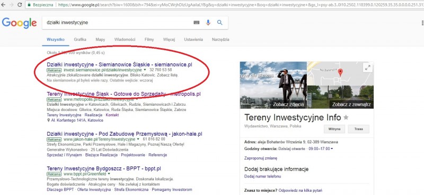Open Referencje sitelink
Screen dimensions: 424x195
(x=157, y=155)
